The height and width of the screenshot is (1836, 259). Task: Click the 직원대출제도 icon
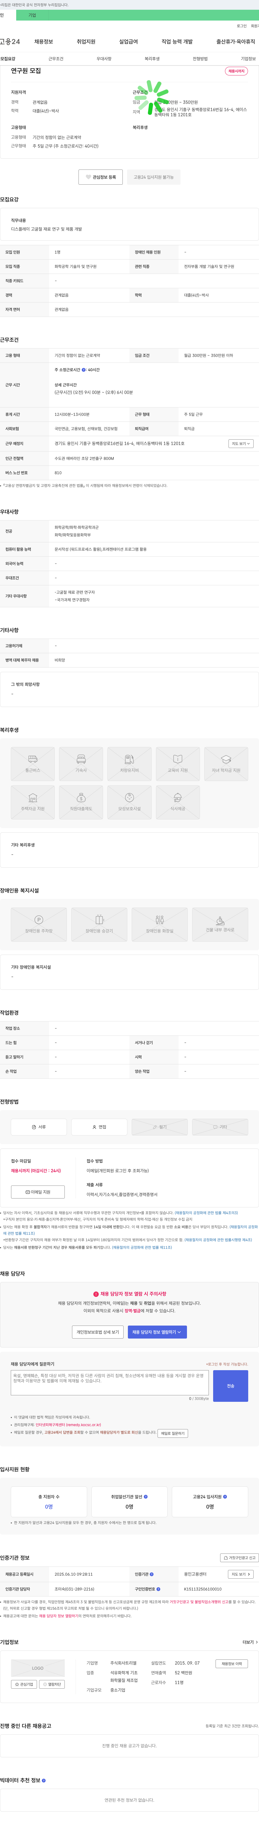coord(81,802)
